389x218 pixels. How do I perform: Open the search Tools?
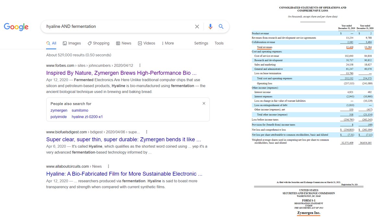219,43
